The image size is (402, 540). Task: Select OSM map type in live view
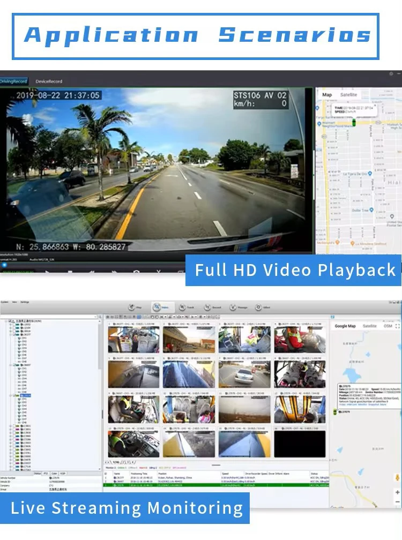point(388,326)
